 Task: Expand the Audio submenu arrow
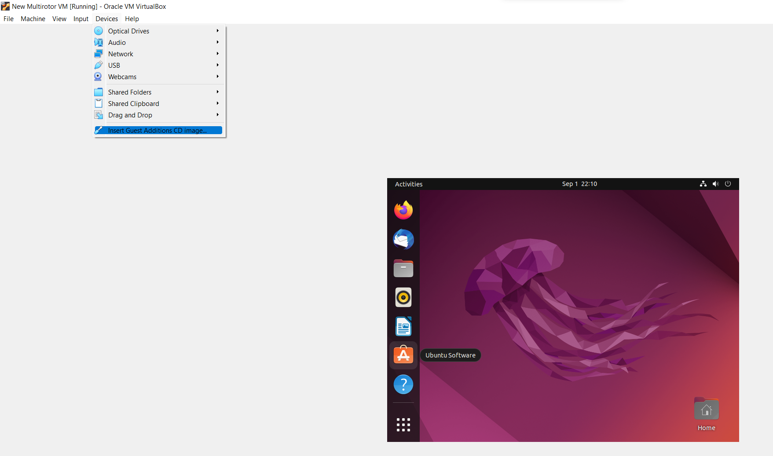pos(218,42)
